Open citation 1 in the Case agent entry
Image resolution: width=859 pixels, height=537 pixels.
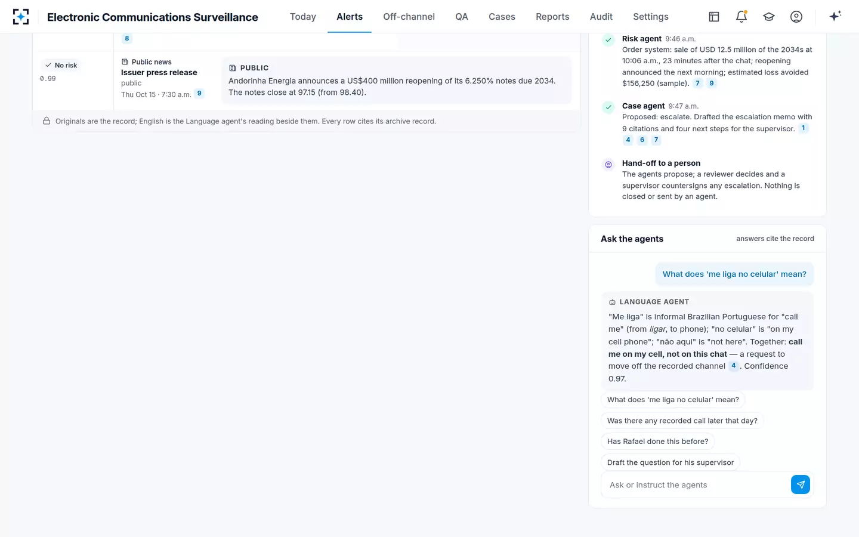click(804, 128)
